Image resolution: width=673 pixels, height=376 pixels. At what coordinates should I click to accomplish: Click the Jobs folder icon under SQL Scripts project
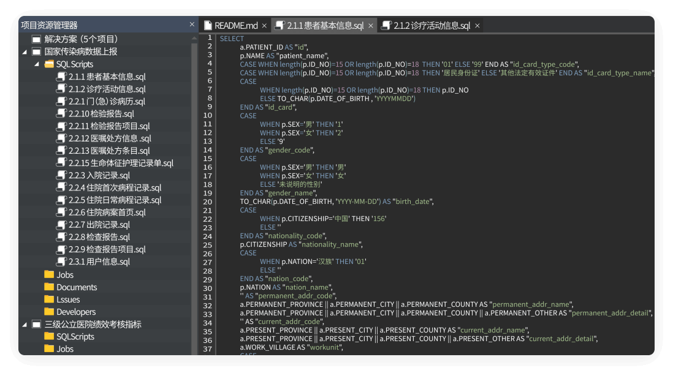48,274
